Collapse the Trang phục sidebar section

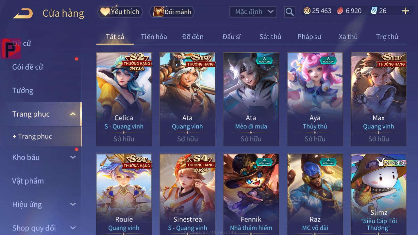click(73, 114)
